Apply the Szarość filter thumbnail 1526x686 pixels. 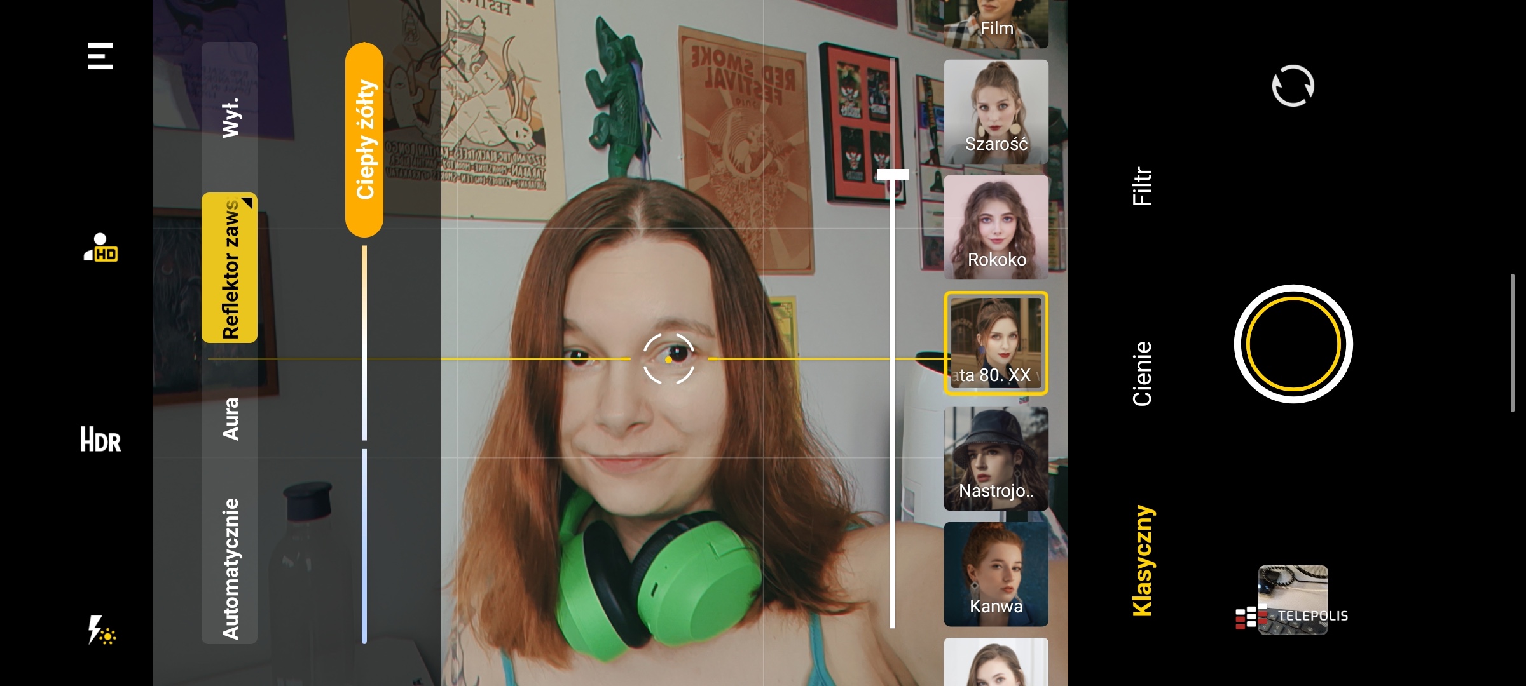[996, 112]
